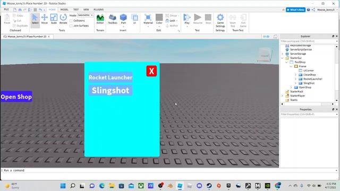Click the Color swatch in Edit group
The height and width of the screenshot is (191, 340).
tap(159, 18)
